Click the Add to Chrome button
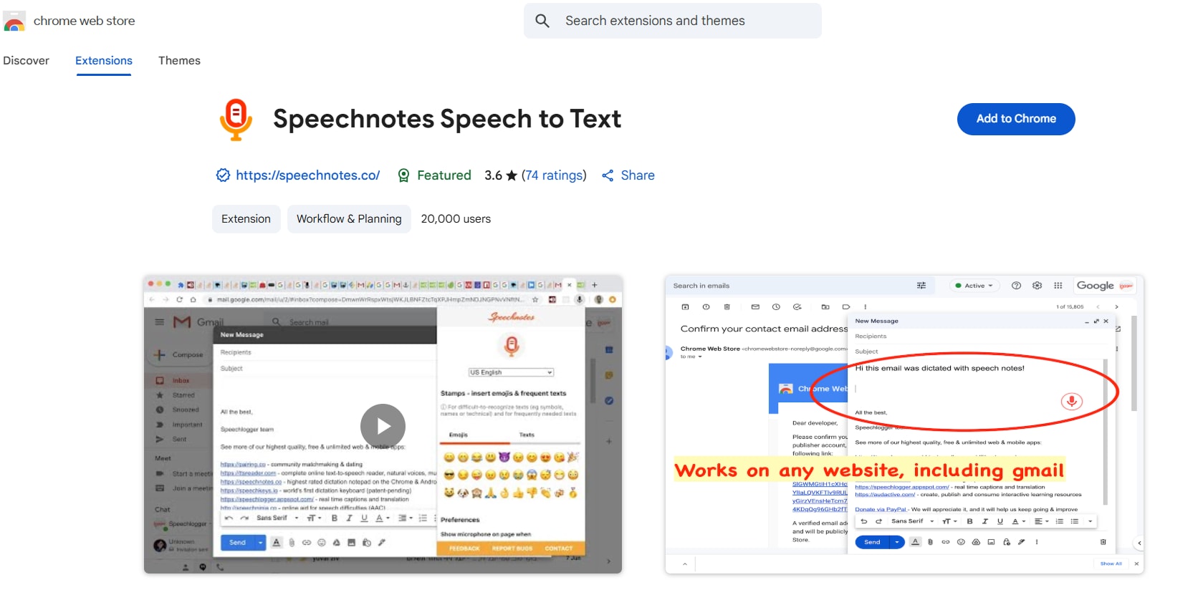This screenshot has width=1198, height=610. [1016, 119]
